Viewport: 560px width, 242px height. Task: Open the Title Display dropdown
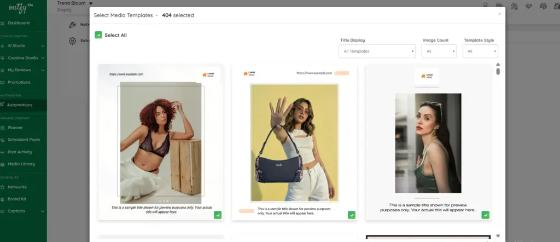coord(377,51)
